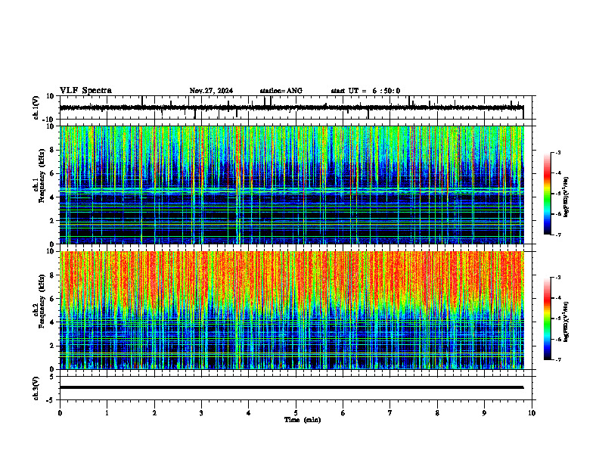Click the ch.2 frequency axis tick "2"
The image size is (599, 463).
click(x=53, y=346)
